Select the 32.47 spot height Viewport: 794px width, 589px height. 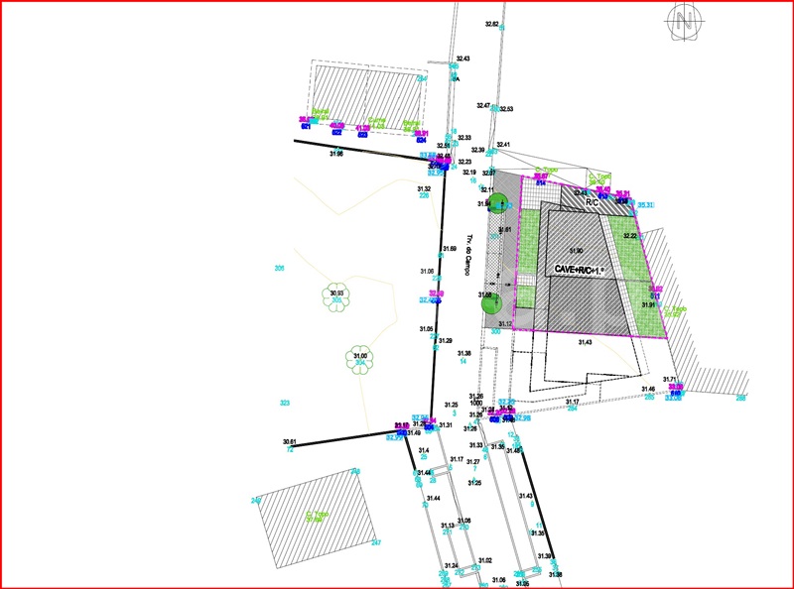483,106
